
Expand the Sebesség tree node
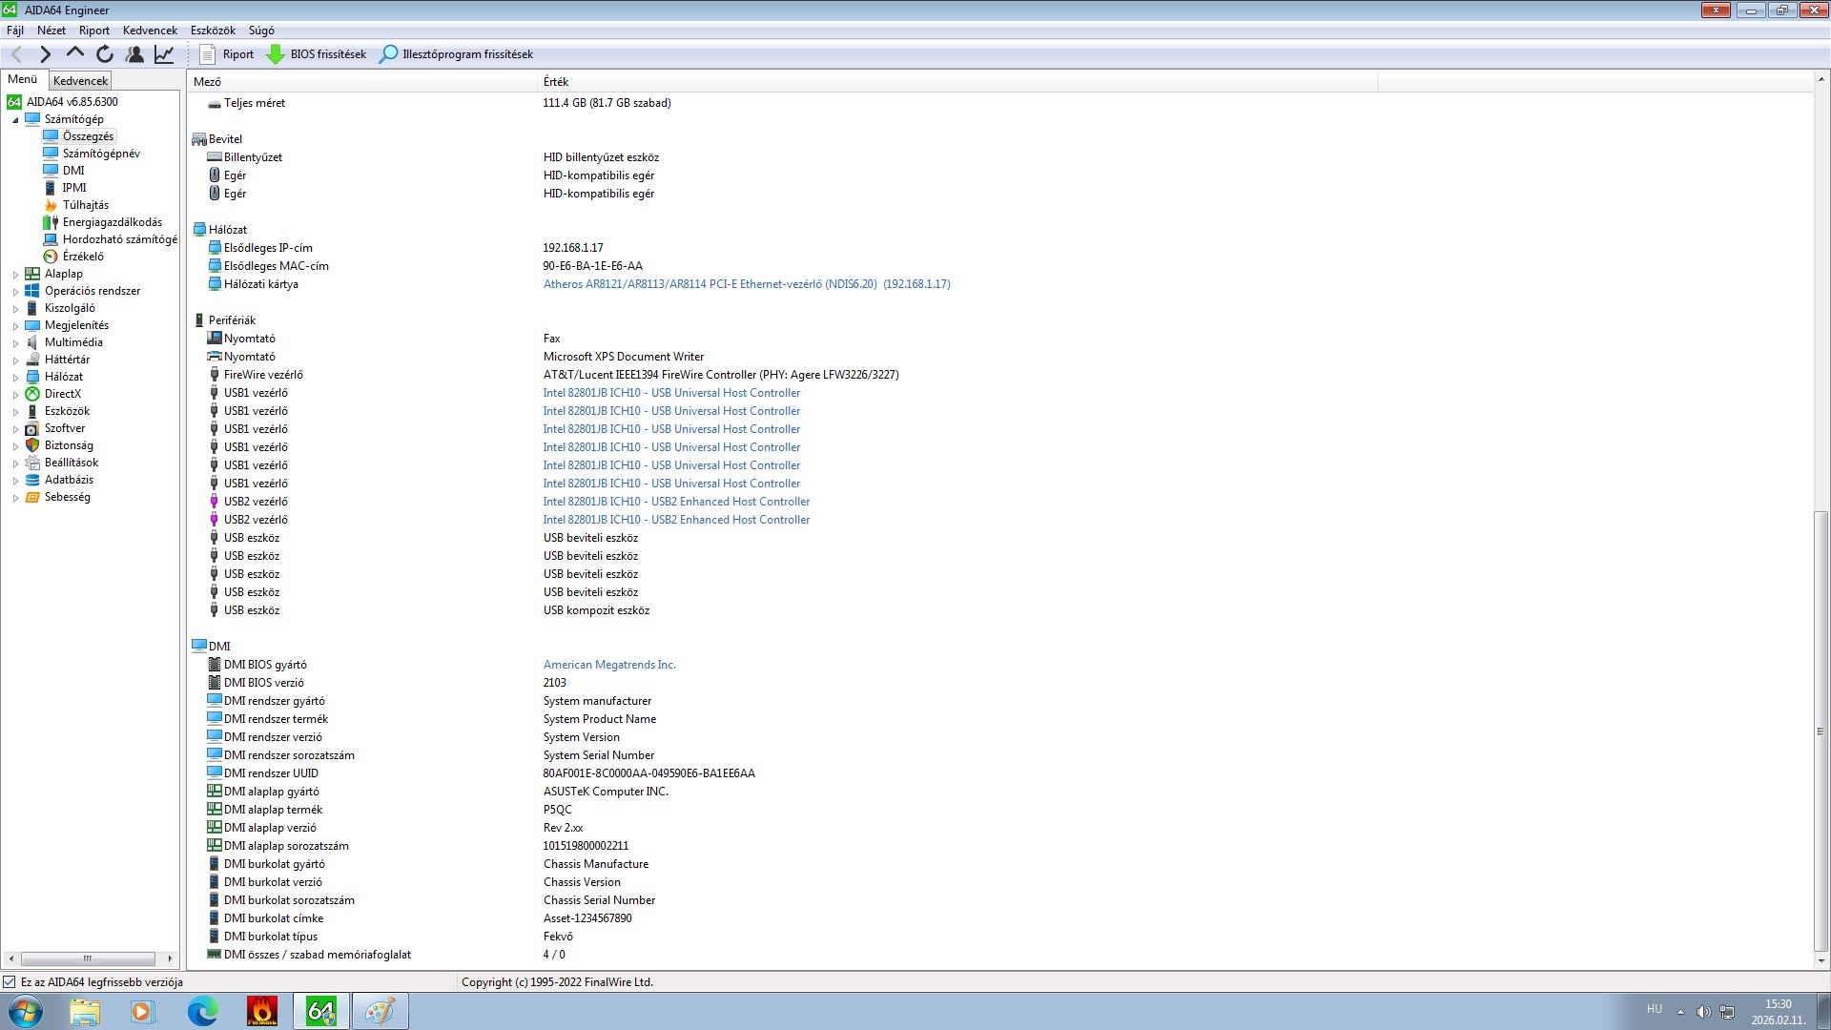point(15,498)
